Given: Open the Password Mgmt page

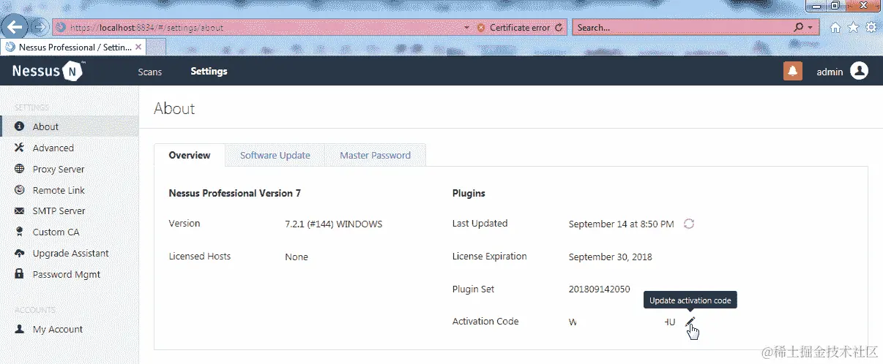Looking at the screenshot, I should (70, 274).
